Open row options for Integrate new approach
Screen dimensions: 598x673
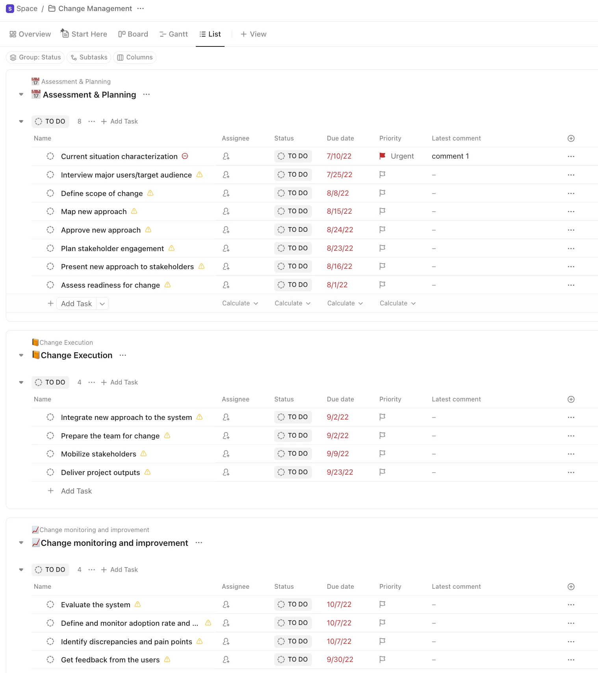(x=571, y=417)
